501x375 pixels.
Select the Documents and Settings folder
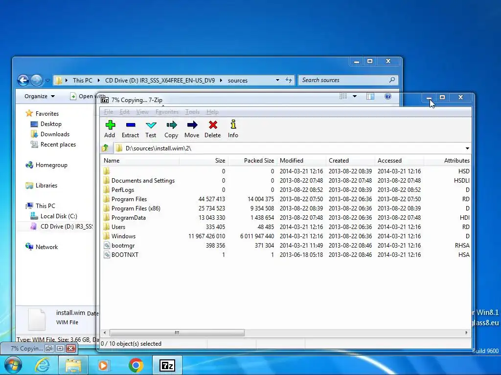[x=286, y=181]
